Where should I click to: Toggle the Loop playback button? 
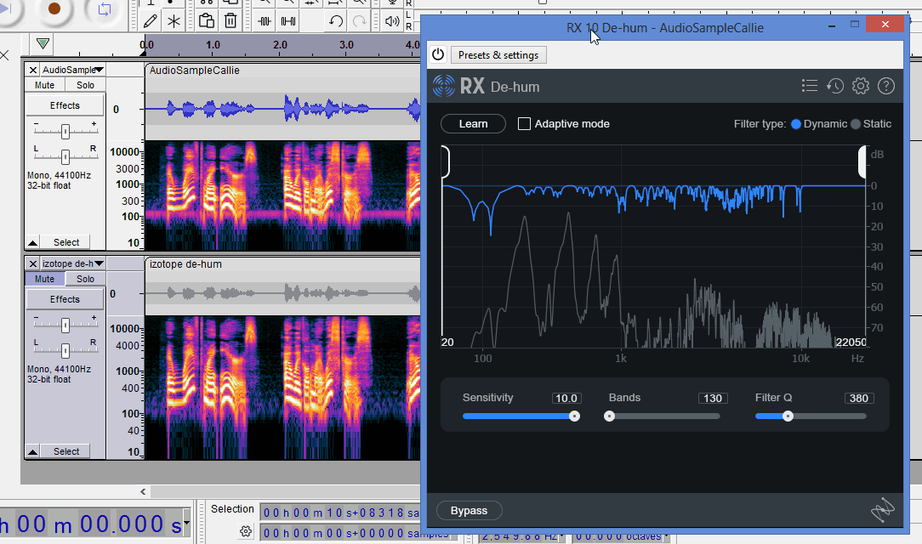[x=104, y=9]
